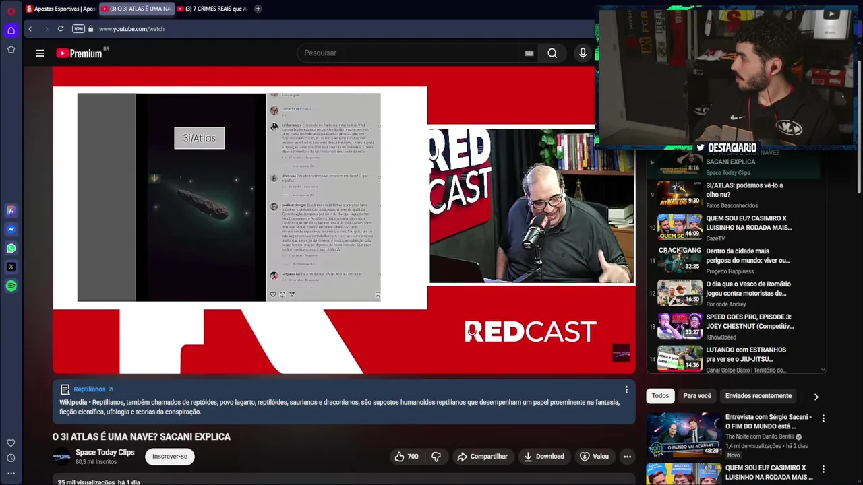The height and width of the screenshot is (485, 863).
Task: Reload the page with refresh icon
Action: click(61, 29)
